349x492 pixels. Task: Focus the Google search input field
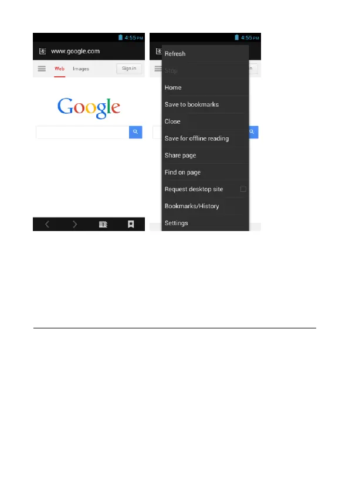(x=83, y=132)
